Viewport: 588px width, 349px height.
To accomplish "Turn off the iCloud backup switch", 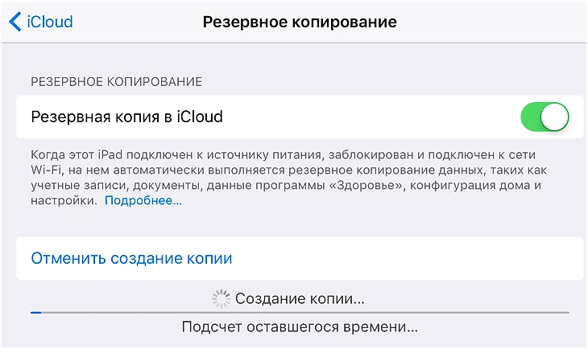I will click(545, 117).
